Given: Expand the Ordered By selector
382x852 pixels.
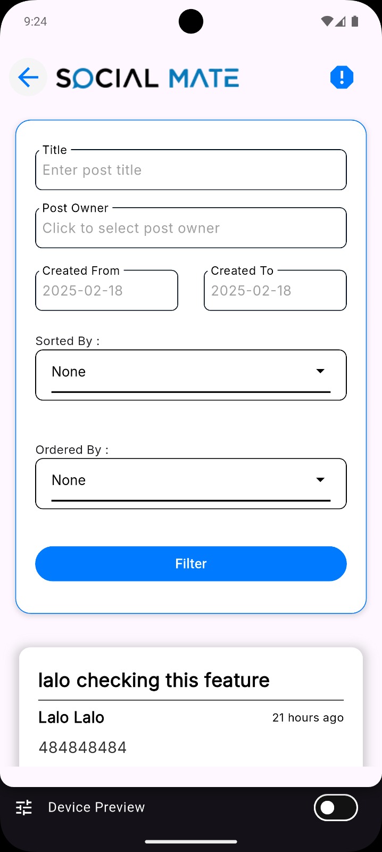Looking at the screenshot, I should (x=190, y=483).
